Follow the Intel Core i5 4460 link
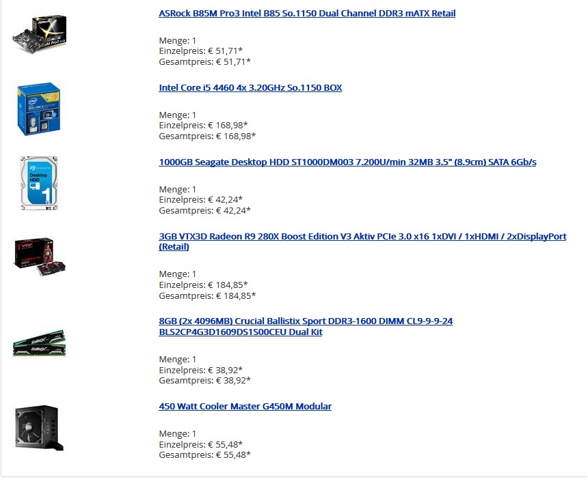The width and height of the screenshot is (588, 479). (250, 87)
